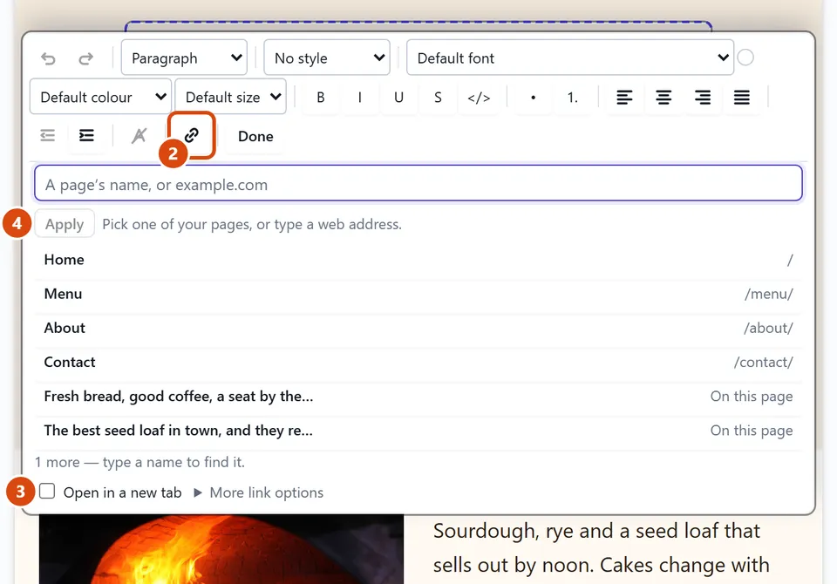The height and width of the screenshot is (584, 837).
Task: Choose the Menu page link
Action: coord(418,294)
